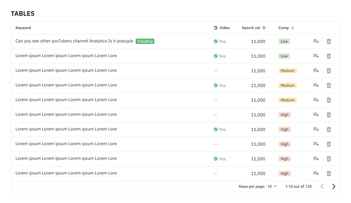Add first Medium competition row to list
This screenshot has height=203, width=351.
[x=316, y=71]
